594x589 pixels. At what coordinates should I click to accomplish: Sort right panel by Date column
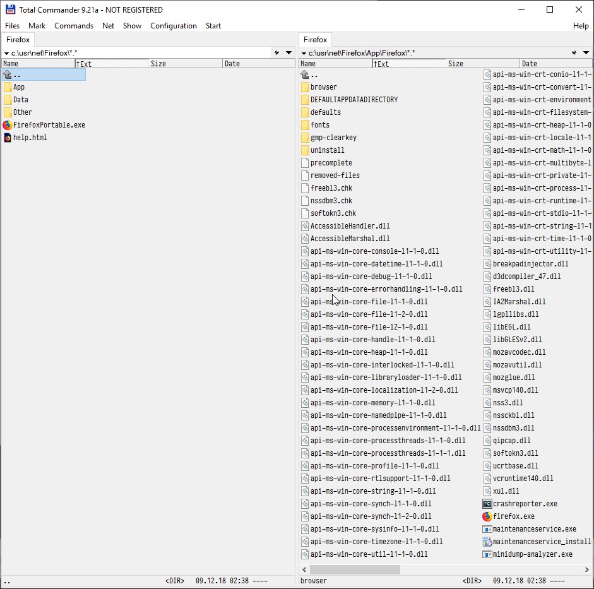click(x=556, y=64)
